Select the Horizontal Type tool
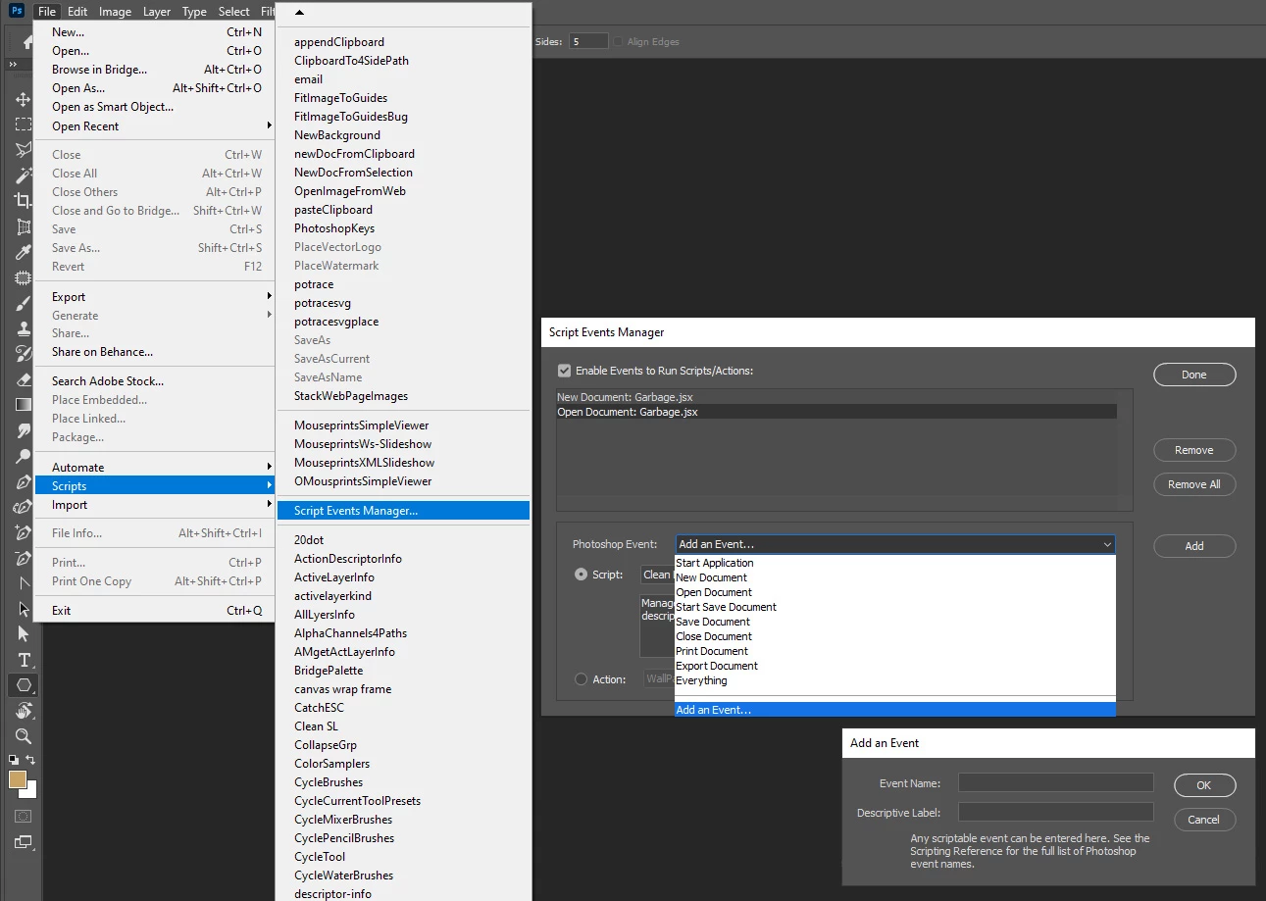The height and width of the screenshot is (901, 1266). click(23, 660)
